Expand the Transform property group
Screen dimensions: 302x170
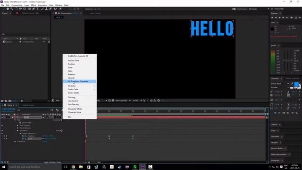[x=15, y=141]
